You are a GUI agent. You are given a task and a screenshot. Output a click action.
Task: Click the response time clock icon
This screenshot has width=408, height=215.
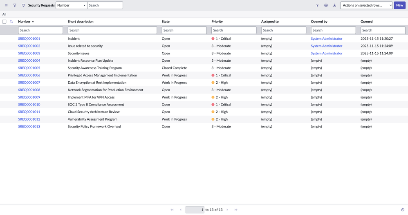403,210
